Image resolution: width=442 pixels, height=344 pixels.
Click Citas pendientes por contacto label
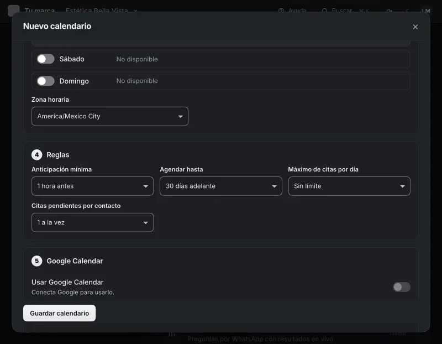[x=76, y=206]
